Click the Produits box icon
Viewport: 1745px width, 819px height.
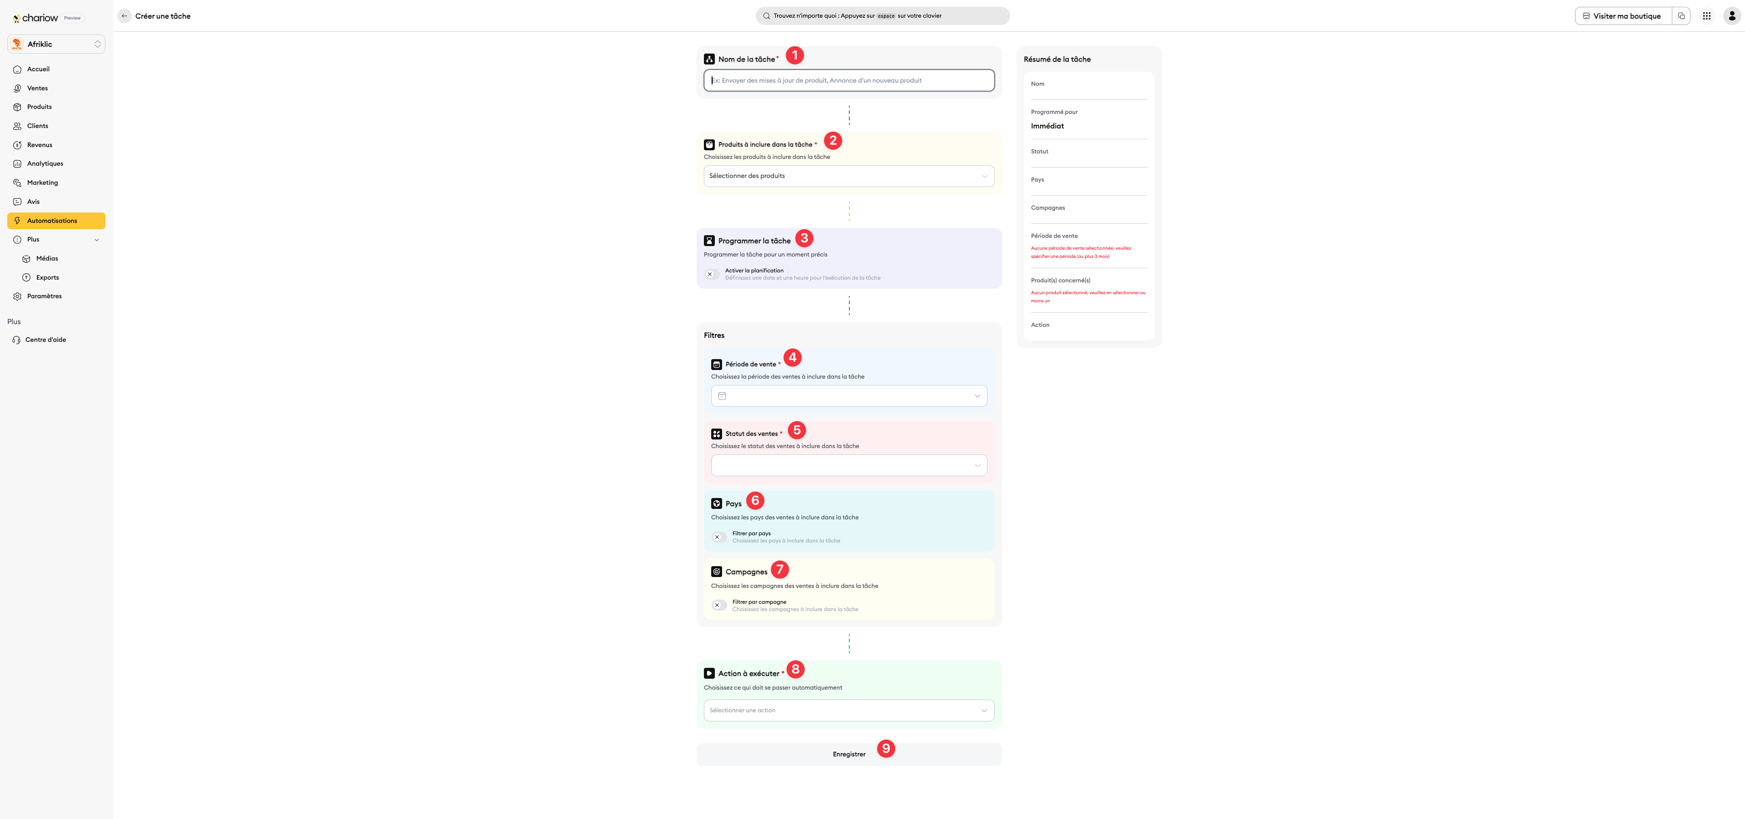click(18, 107)
